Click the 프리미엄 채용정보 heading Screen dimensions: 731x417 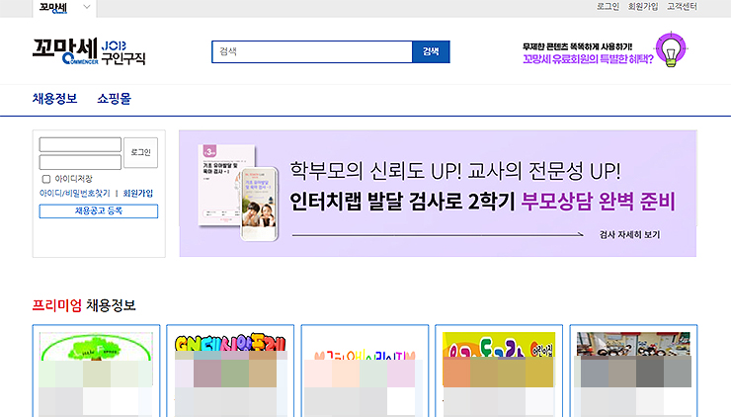(x=84, y=305)
